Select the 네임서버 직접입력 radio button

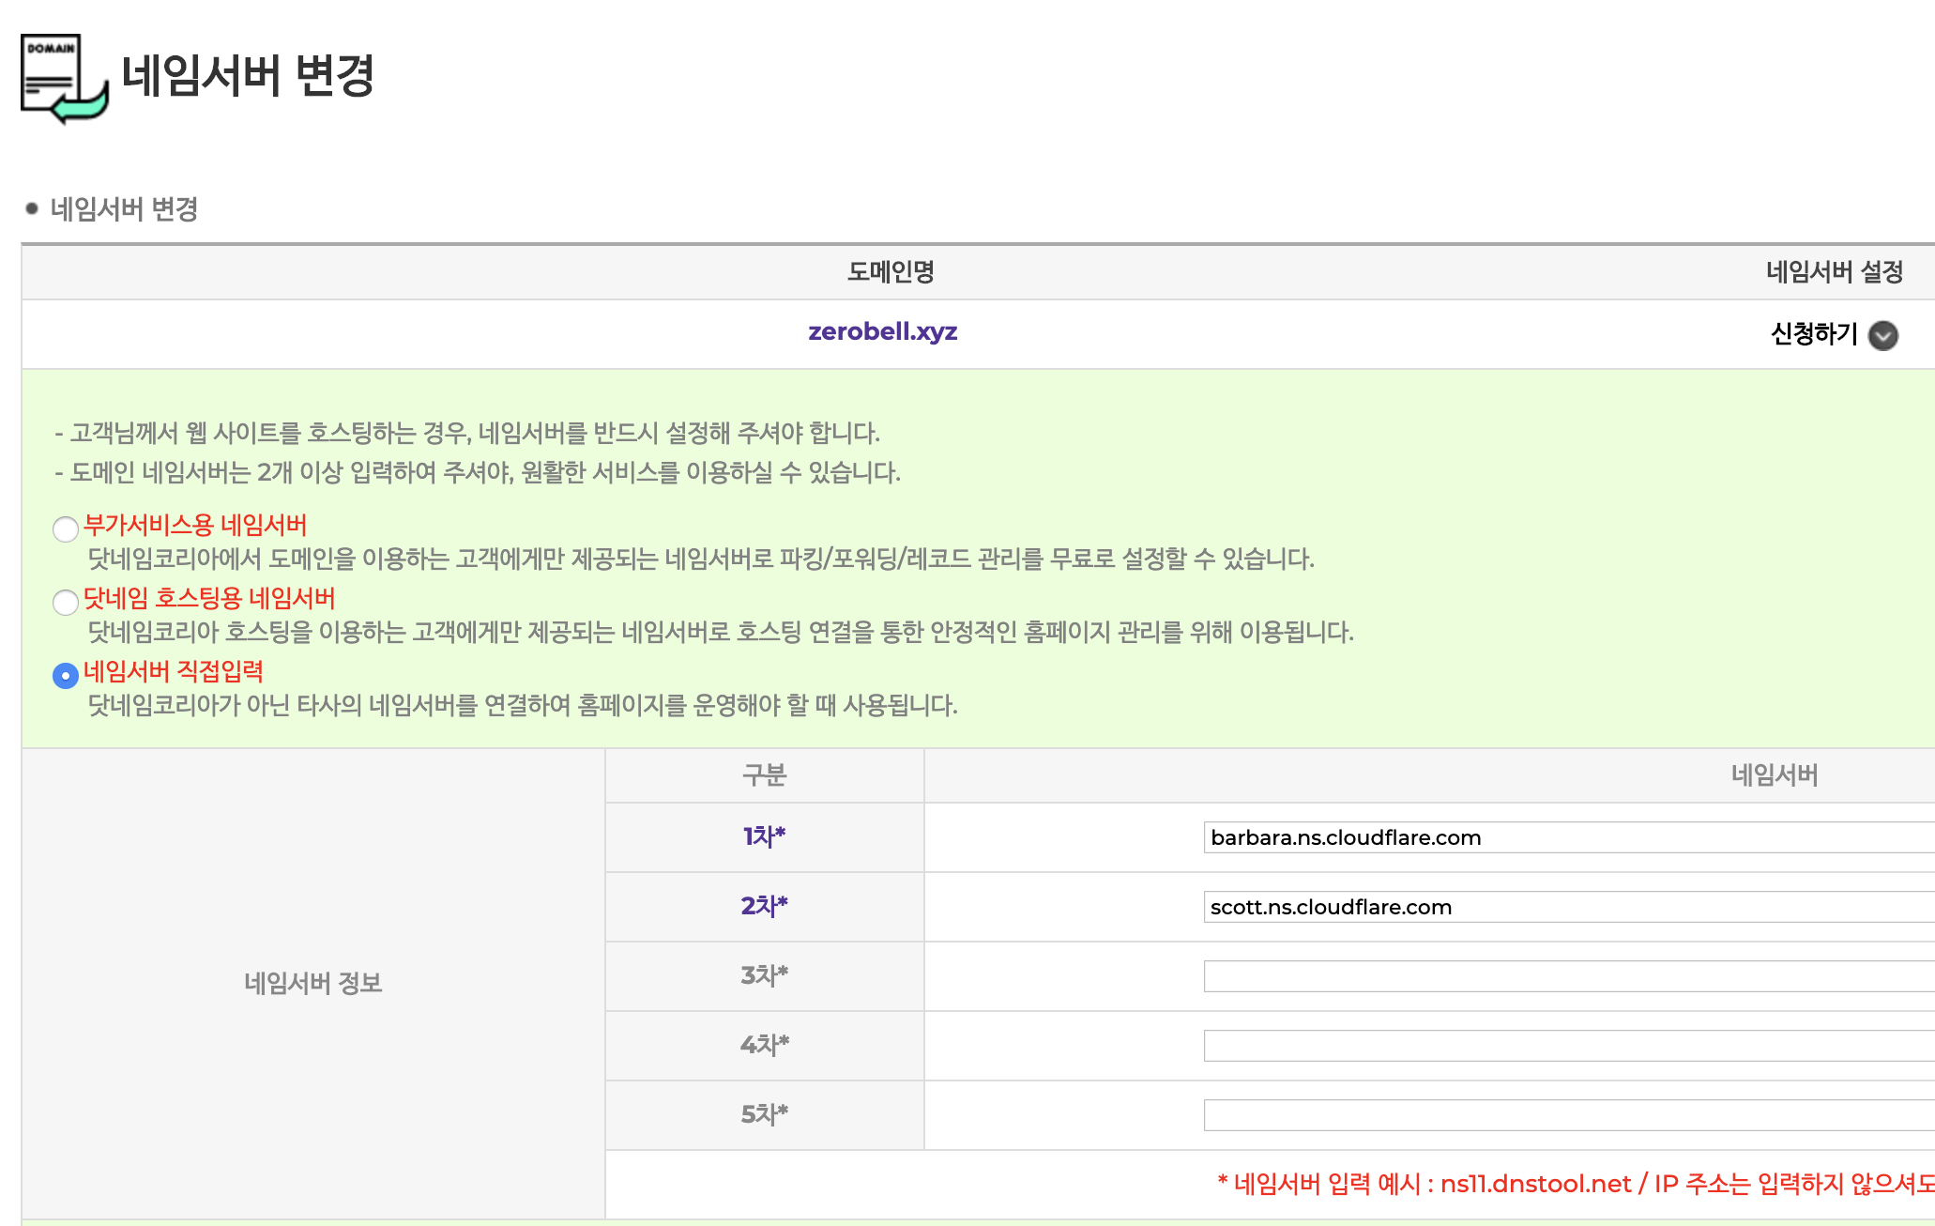click(66, 675)
